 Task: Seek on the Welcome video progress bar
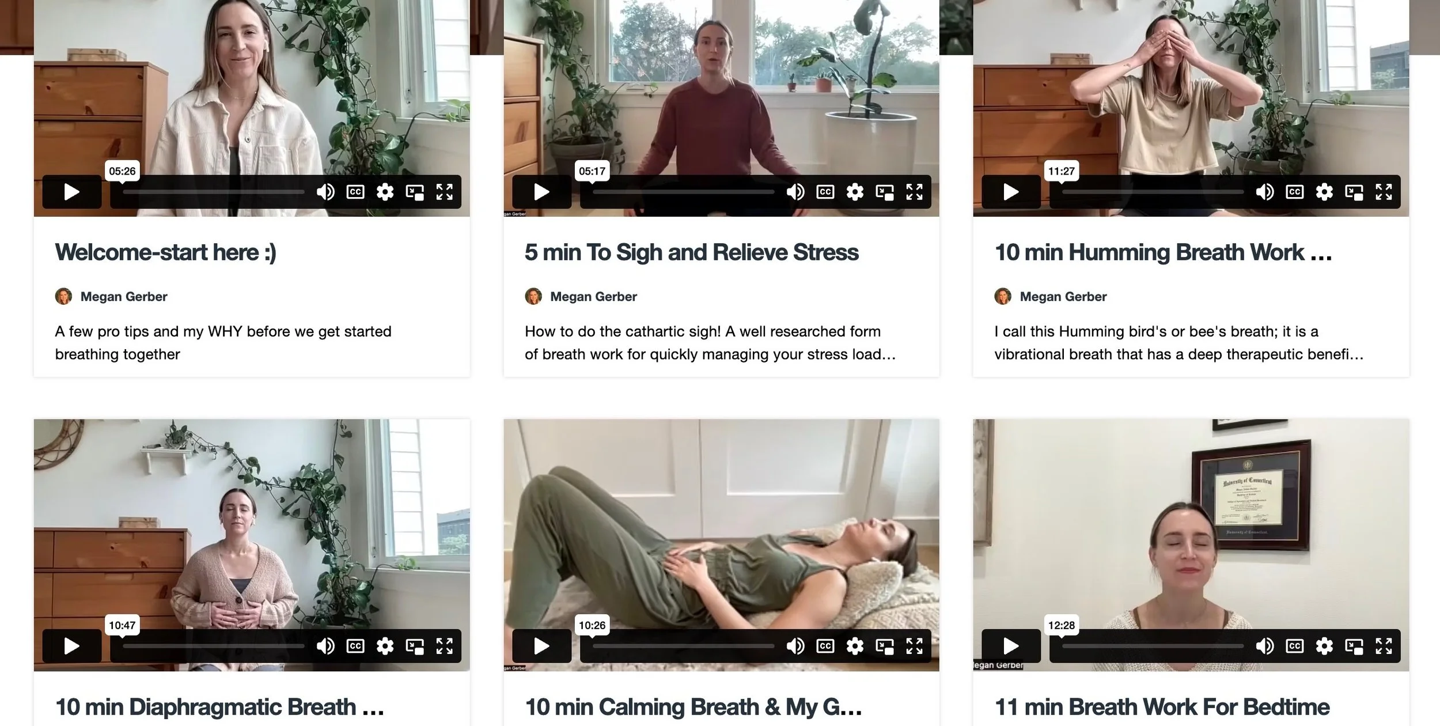(x=213, y=192)
